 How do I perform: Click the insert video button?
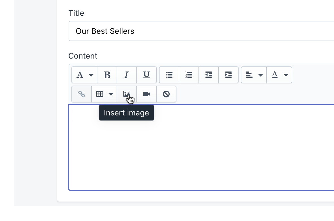pyautogui.click(x=147, y=94)
